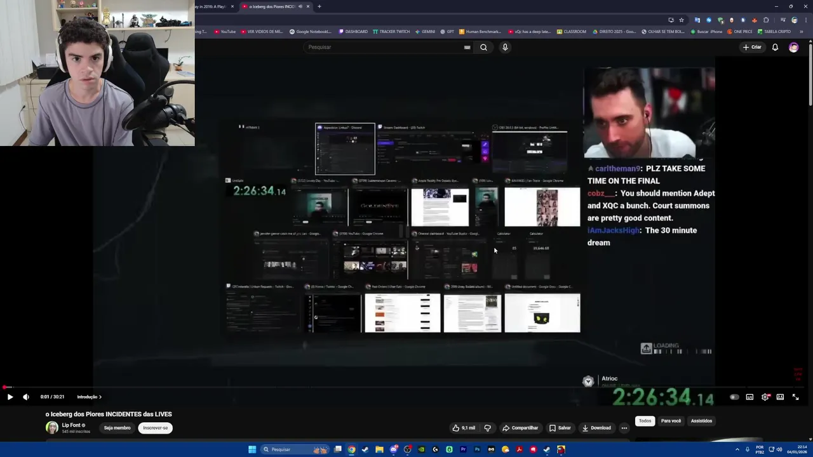Save video with Salvar button
Viewport: 813px width, 457px height.
point(560,428)
